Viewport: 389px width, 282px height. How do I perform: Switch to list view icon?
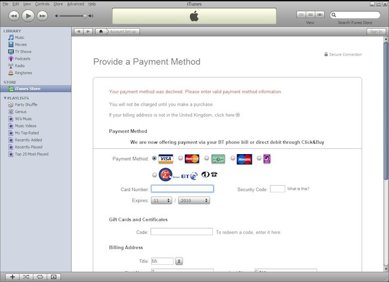coord(301,15)
